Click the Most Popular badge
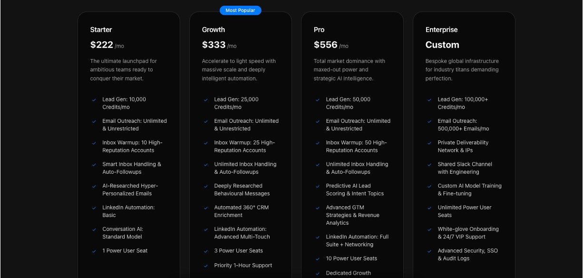Image resolution: width=583 pixels, height=278 pixels. point(240,10)
